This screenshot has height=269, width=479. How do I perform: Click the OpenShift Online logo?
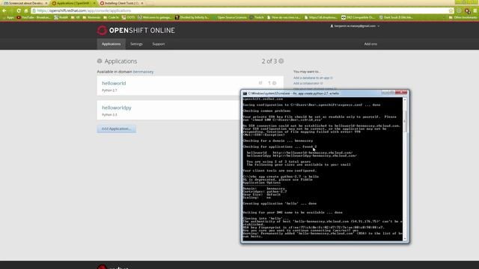pyautogui.click(x=136, y=30)
